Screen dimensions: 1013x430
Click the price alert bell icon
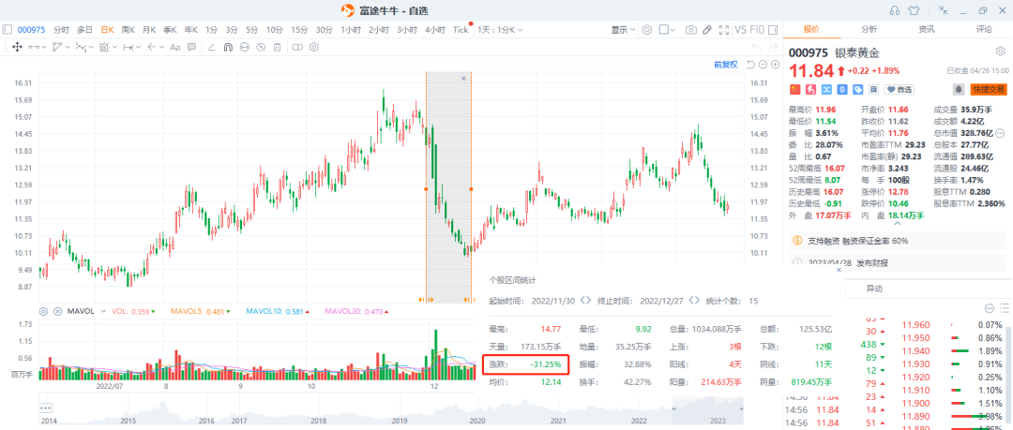click(959, 89)
